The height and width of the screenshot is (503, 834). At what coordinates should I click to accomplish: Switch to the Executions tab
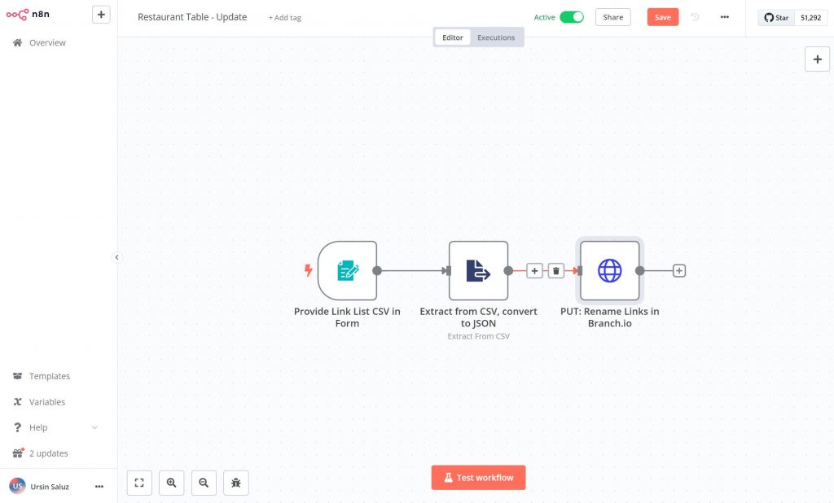point(496,37)
